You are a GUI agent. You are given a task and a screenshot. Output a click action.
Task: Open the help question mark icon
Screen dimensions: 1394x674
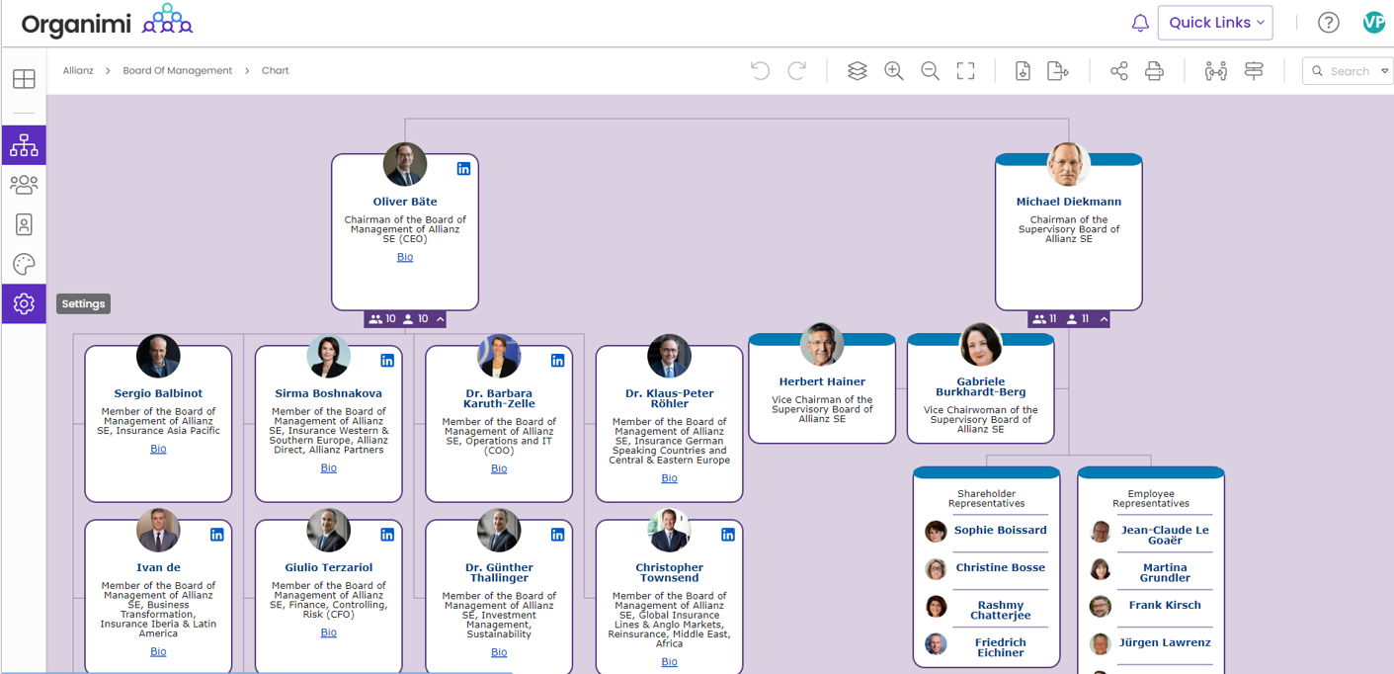[1329, 23]
